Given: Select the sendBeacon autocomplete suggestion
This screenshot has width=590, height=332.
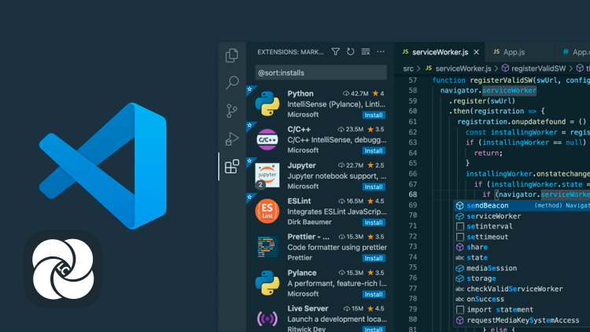Looking at the screenshot, I should coord(522,205).
